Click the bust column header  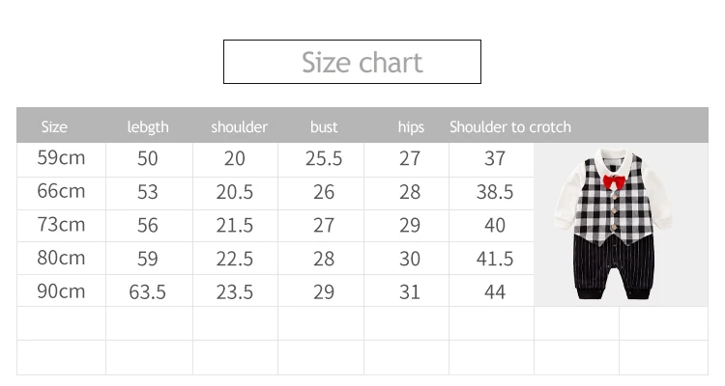click(x=324, y=126)
